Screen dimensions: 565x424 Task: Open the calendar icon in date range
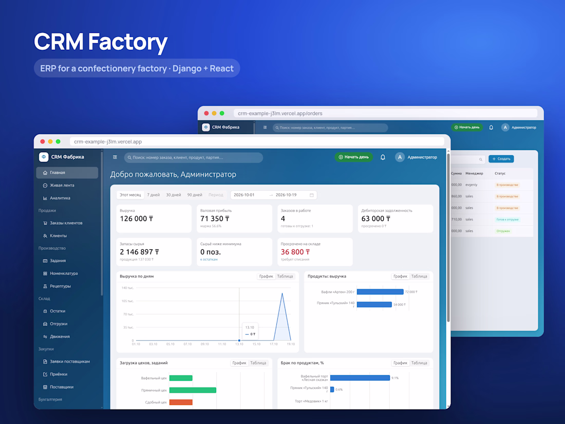click(x=312, y=195)
